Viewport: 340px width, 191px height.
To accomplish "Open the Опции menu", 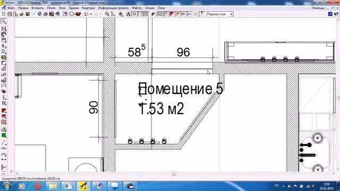I will tap(150, 8).
